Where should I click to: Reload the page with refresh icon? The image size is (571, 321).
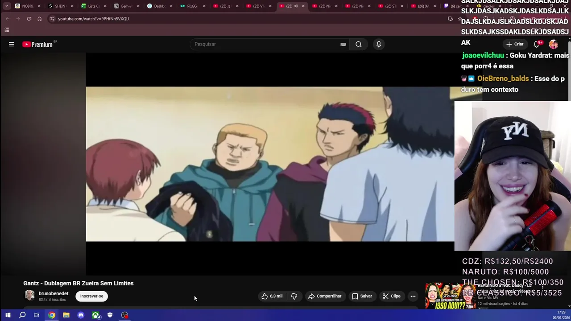29,19
